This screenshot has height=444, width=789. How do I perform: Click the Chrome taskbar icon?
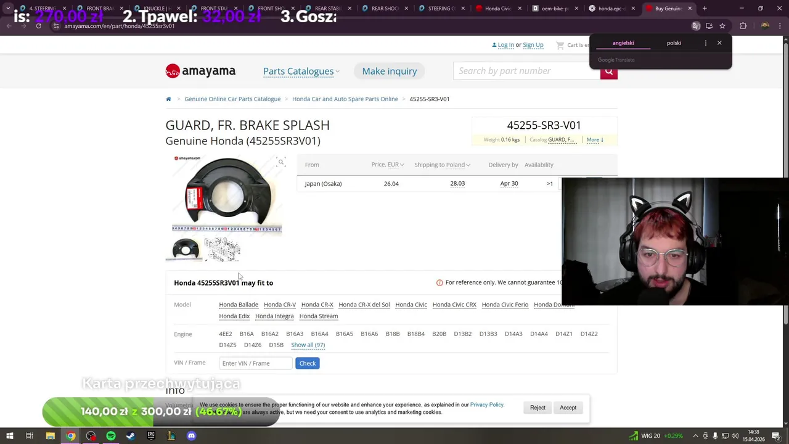coord(71,436)
